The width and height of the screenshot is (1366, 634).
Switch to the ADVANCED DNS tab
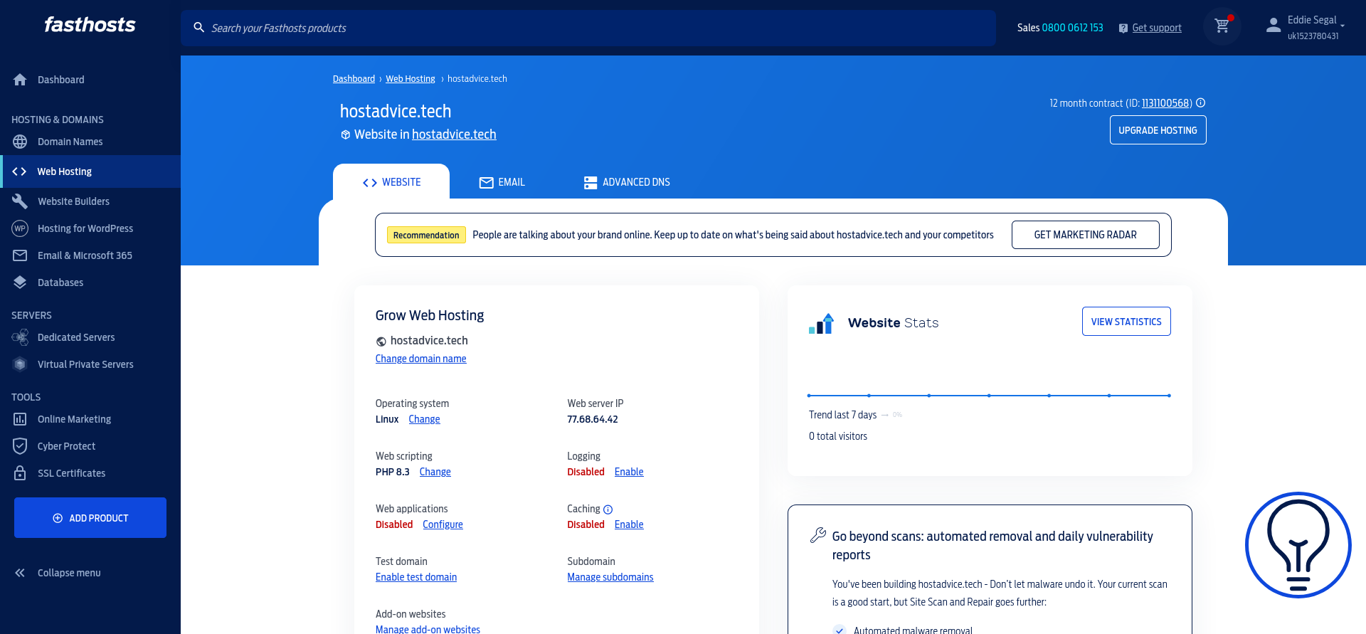coord(627,182)
